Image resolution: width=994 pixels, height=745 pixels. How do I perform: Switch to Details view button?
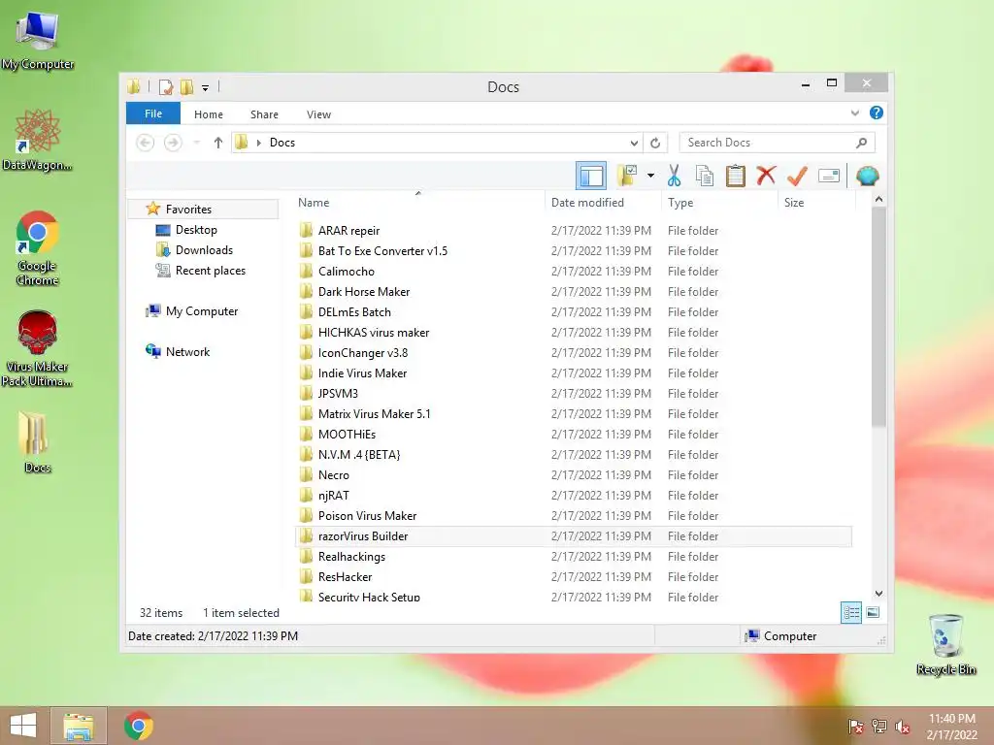(851, 612)
